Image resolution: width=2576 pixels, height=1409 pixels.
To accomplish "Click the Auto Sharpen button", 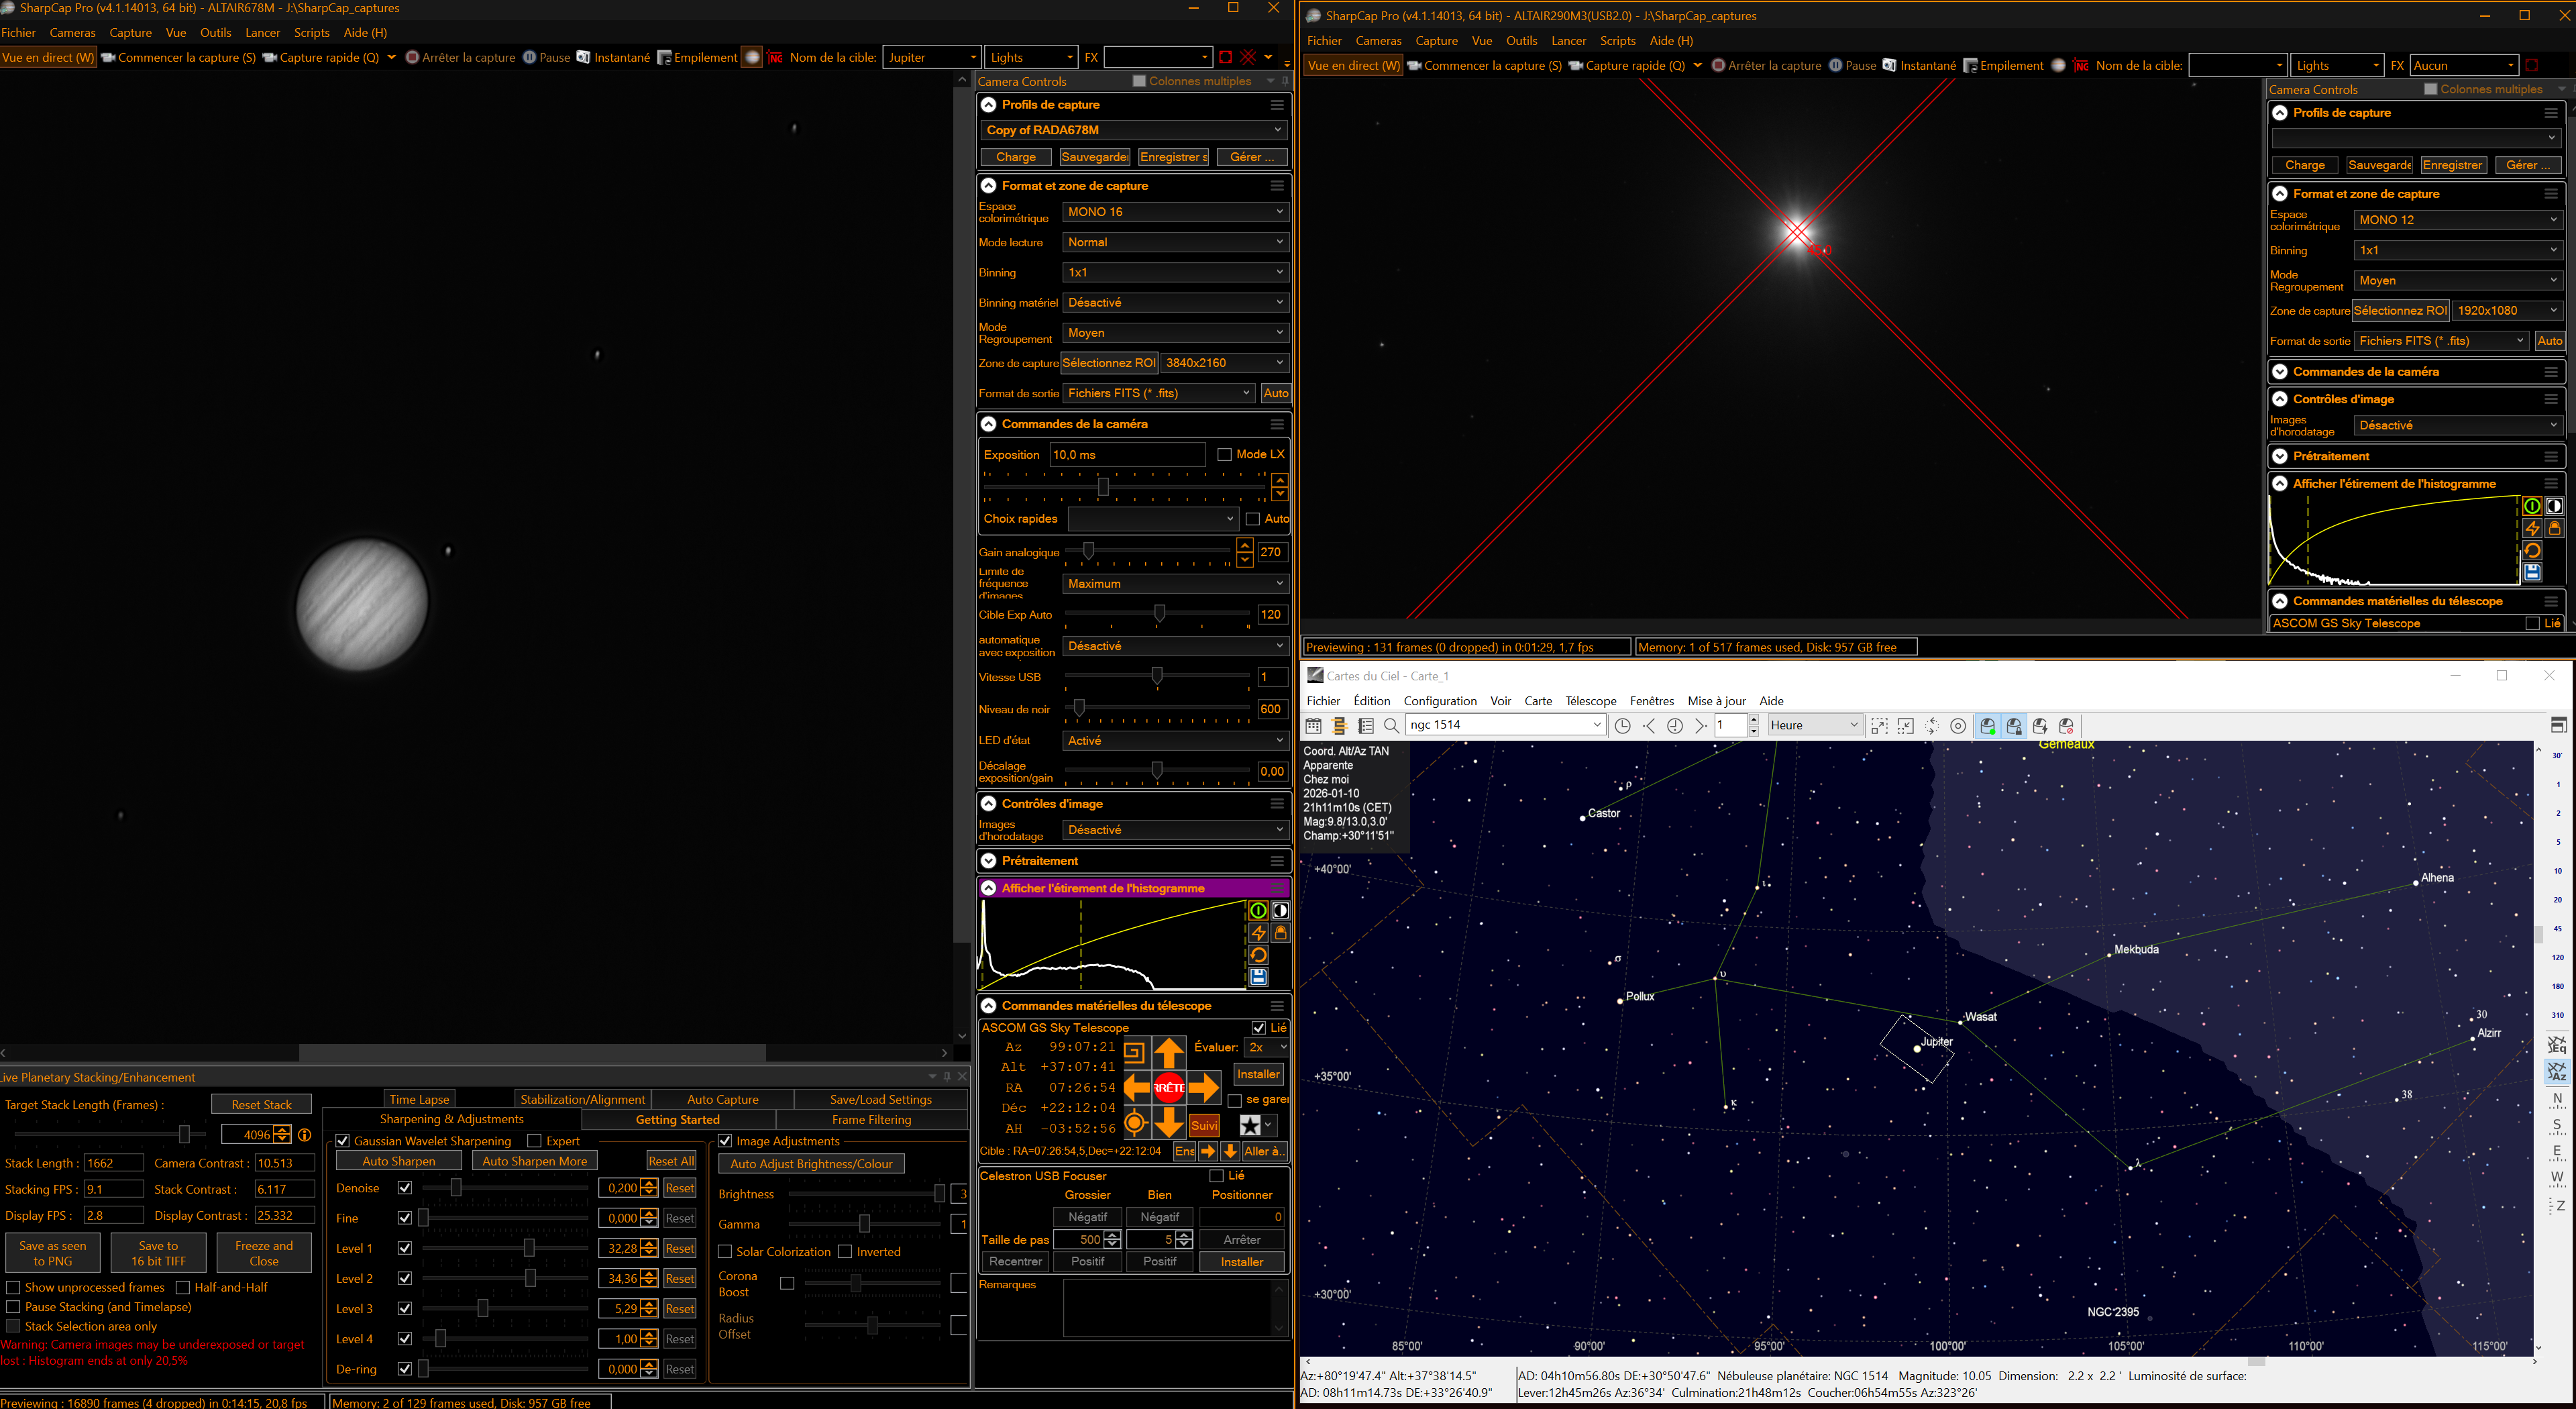I will (399, 1161).
